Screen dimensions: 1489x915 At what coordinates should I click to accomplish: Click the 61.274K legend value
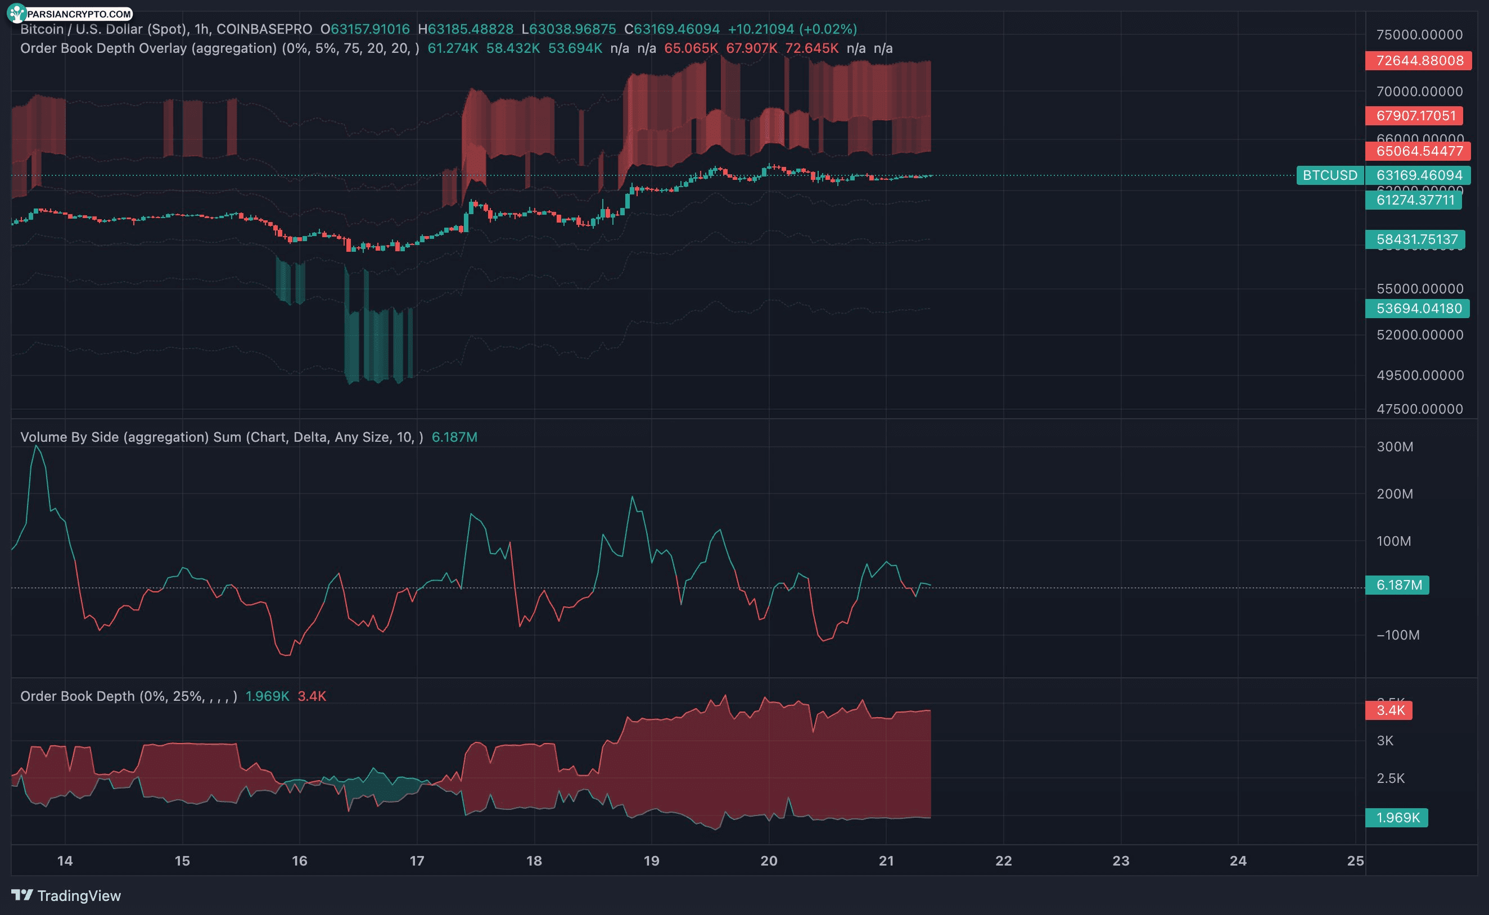point(453,48)
